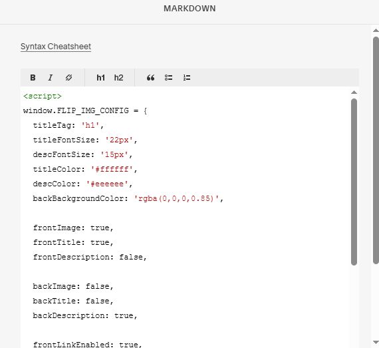Insert a blockquote with the quote icon
This screenshot has height=348, width=379.
[150, 78]
